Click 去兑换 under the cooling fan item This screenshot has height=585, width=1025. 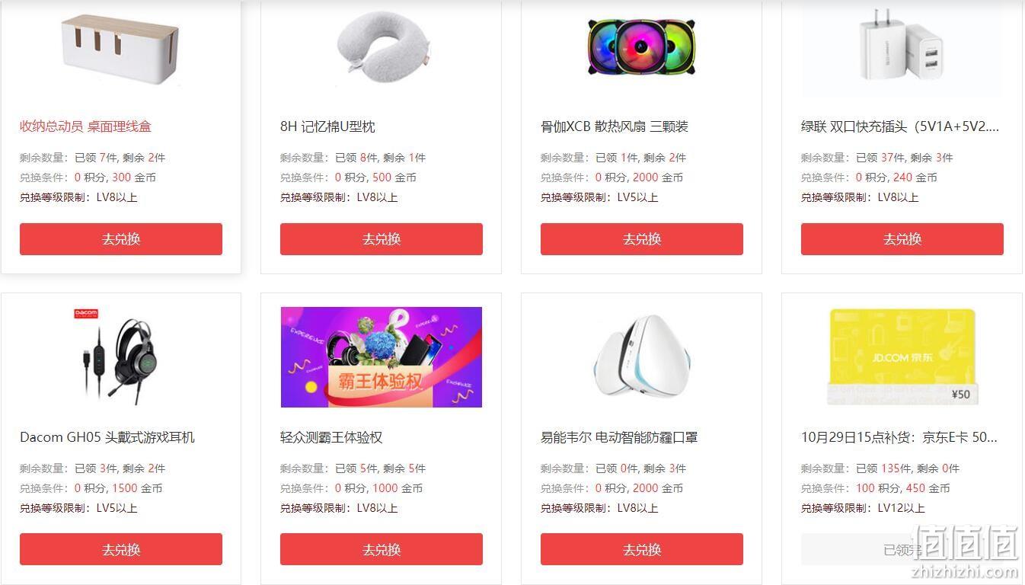click(642, 239)
